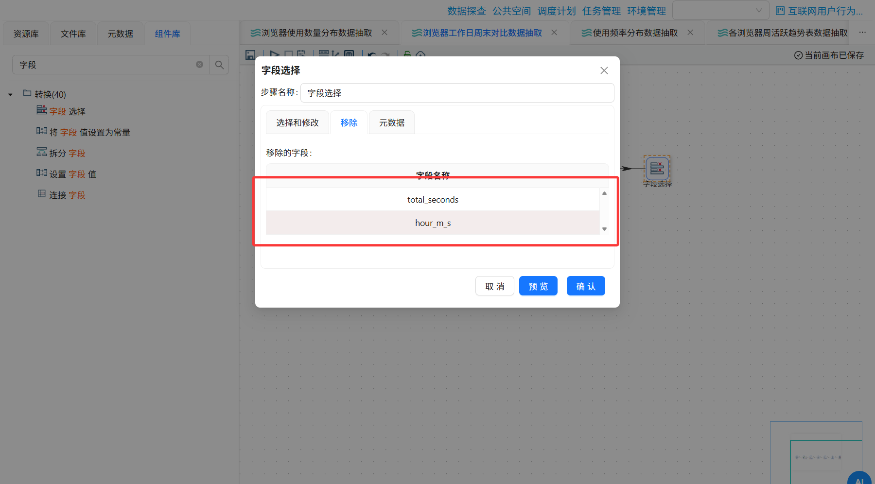Click the 字段 选择 component icon in tree
Image resolution: width=875 pixels, height=484 pixels.
click(41, 110)
